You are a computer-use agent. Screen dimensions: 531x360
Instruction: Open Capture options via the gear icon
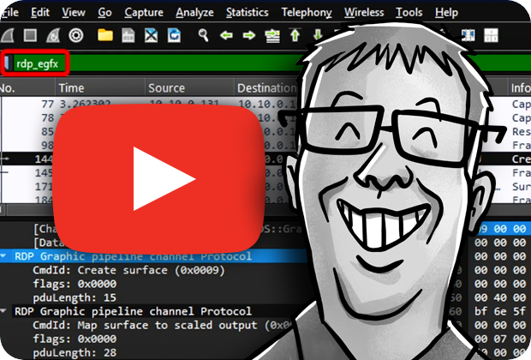click(x=76, y=35)
